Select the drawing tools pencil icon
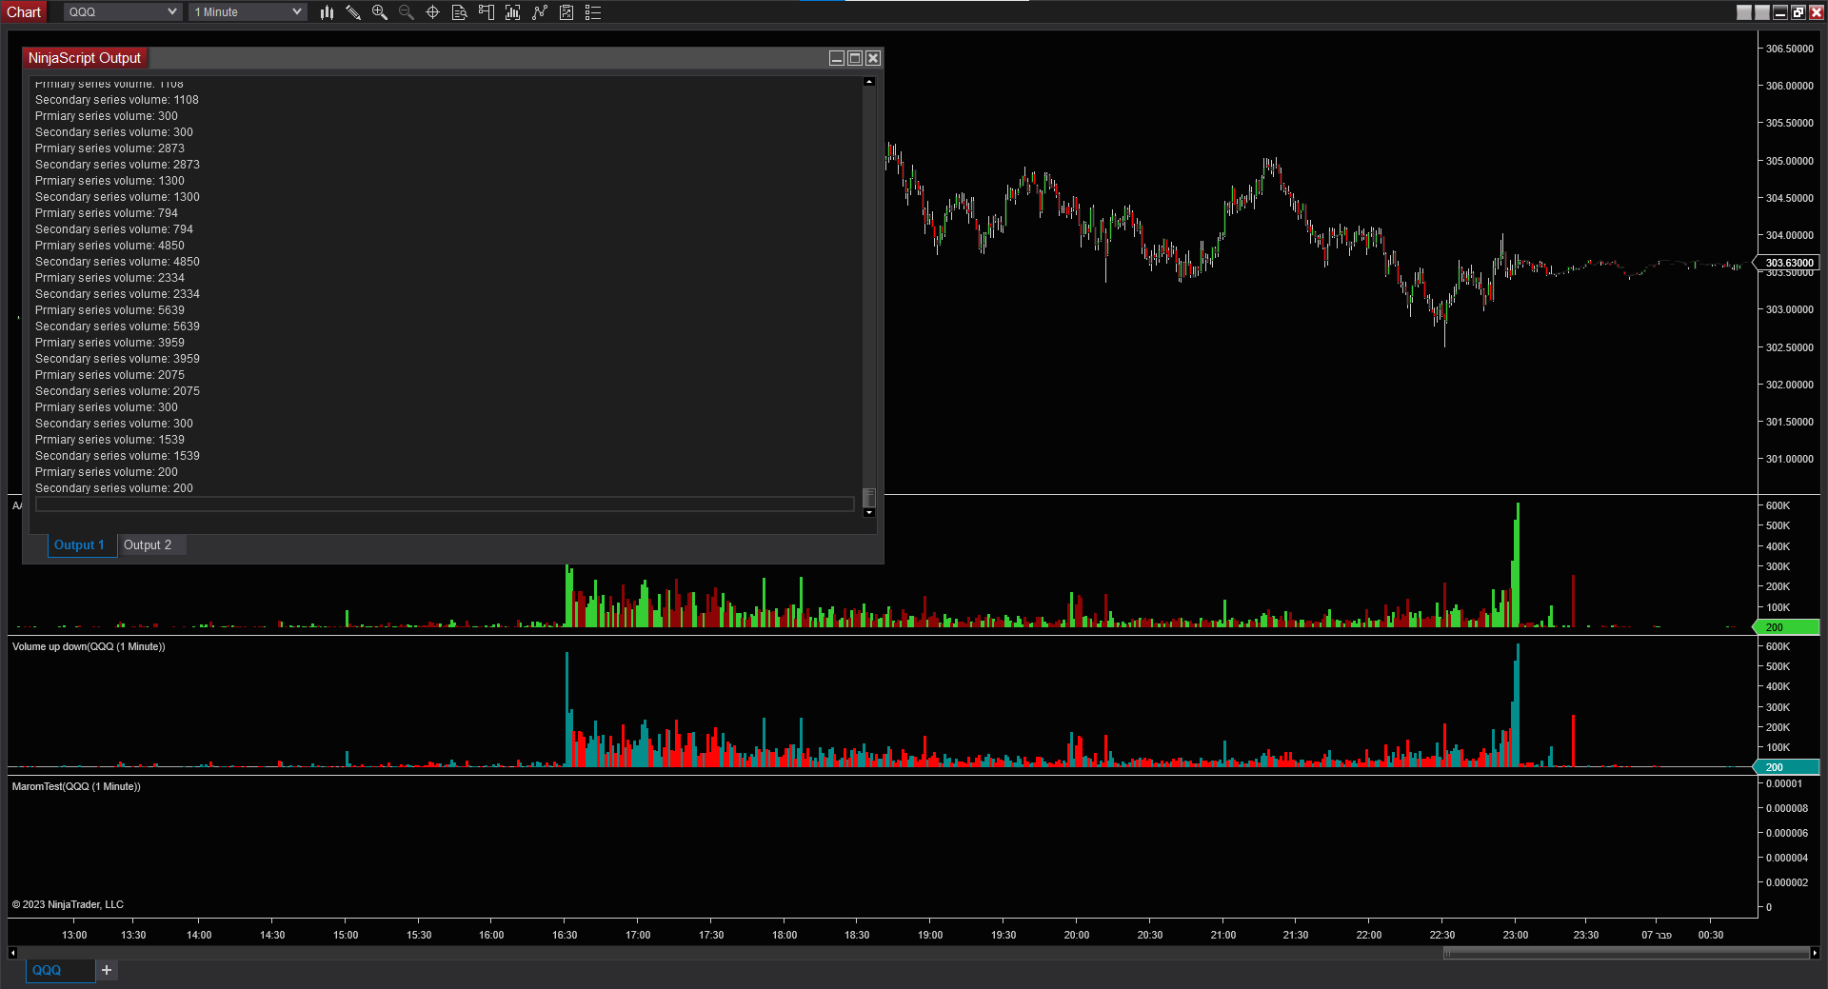1828x989 pixels. (x=353, y=12)
